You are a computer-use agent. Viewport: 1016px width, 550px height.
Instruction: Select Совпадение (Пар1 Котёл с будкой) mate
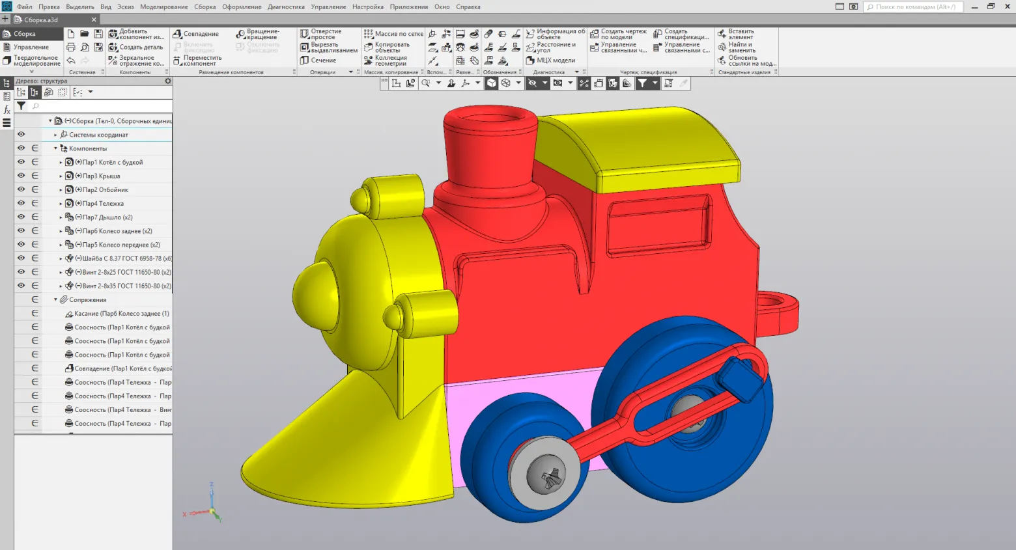(x=118, y=368)
